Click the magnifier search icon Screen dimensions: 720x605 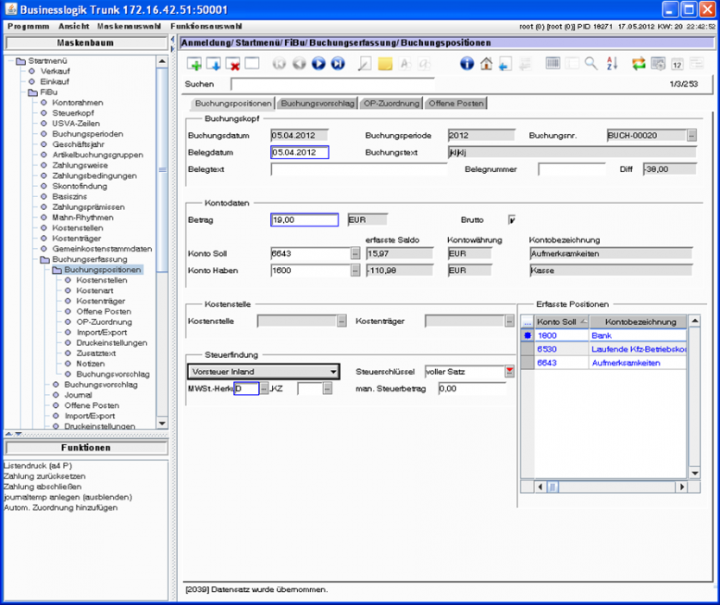click(x=591, y=64)
